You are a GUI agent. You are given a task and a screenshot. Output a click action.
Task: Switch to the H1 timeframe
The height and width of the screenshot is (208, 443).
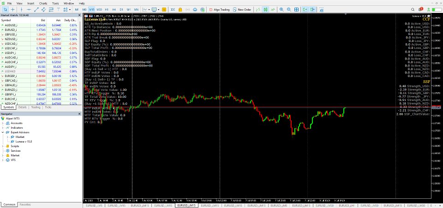pos(107,9)
